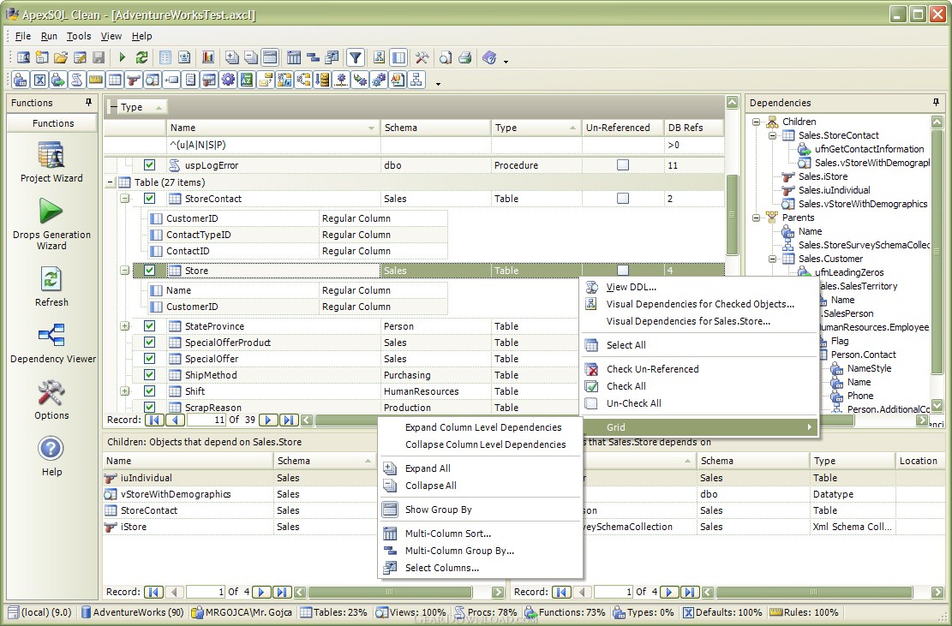This screenshot has height=626, width=952.
Task: Pin the Dependencies panel
Action: (936, 103)
